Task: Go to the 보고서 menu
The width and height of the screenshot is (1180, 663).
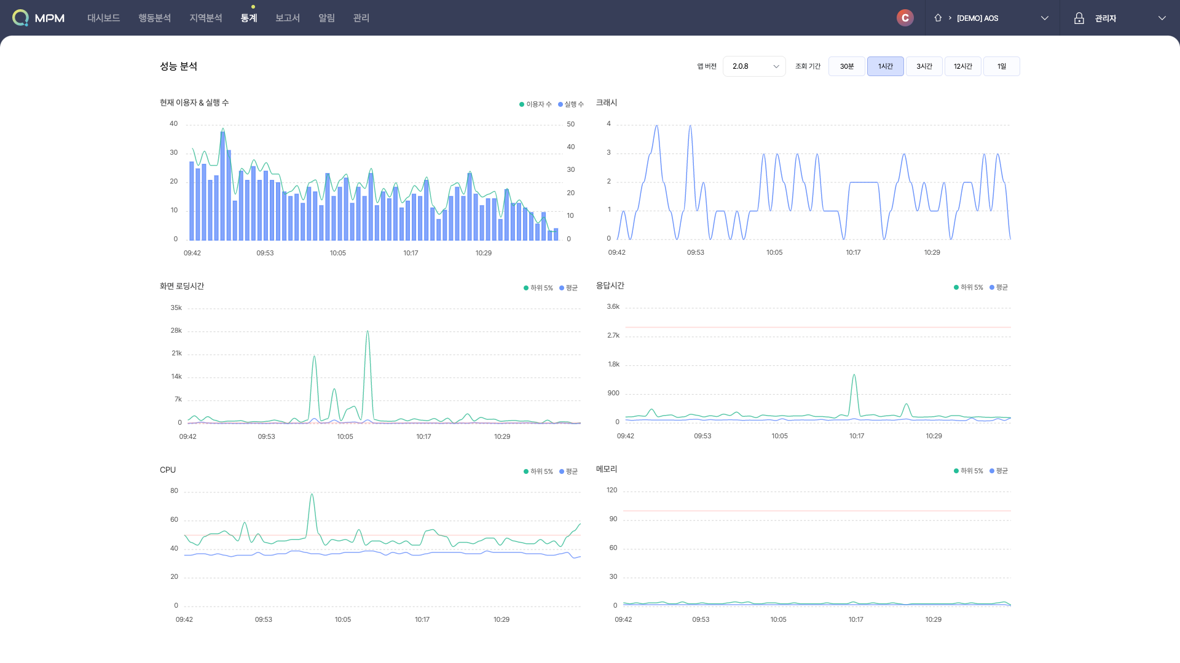Action: click(x=287, y=18)
